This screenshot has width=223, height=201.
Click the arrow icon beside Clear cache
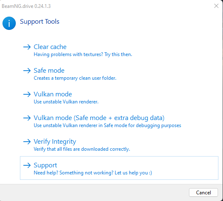27,47
